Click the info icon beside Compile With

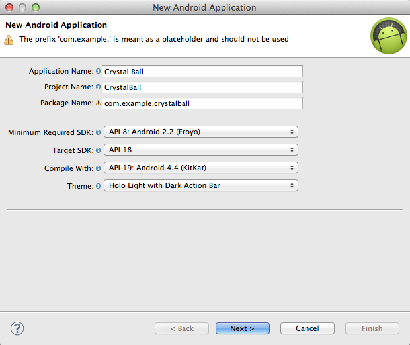(99, 168)
